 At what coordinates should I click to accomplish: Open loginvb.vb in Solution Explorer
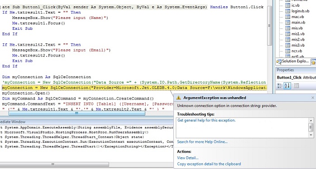coord(300,11)
